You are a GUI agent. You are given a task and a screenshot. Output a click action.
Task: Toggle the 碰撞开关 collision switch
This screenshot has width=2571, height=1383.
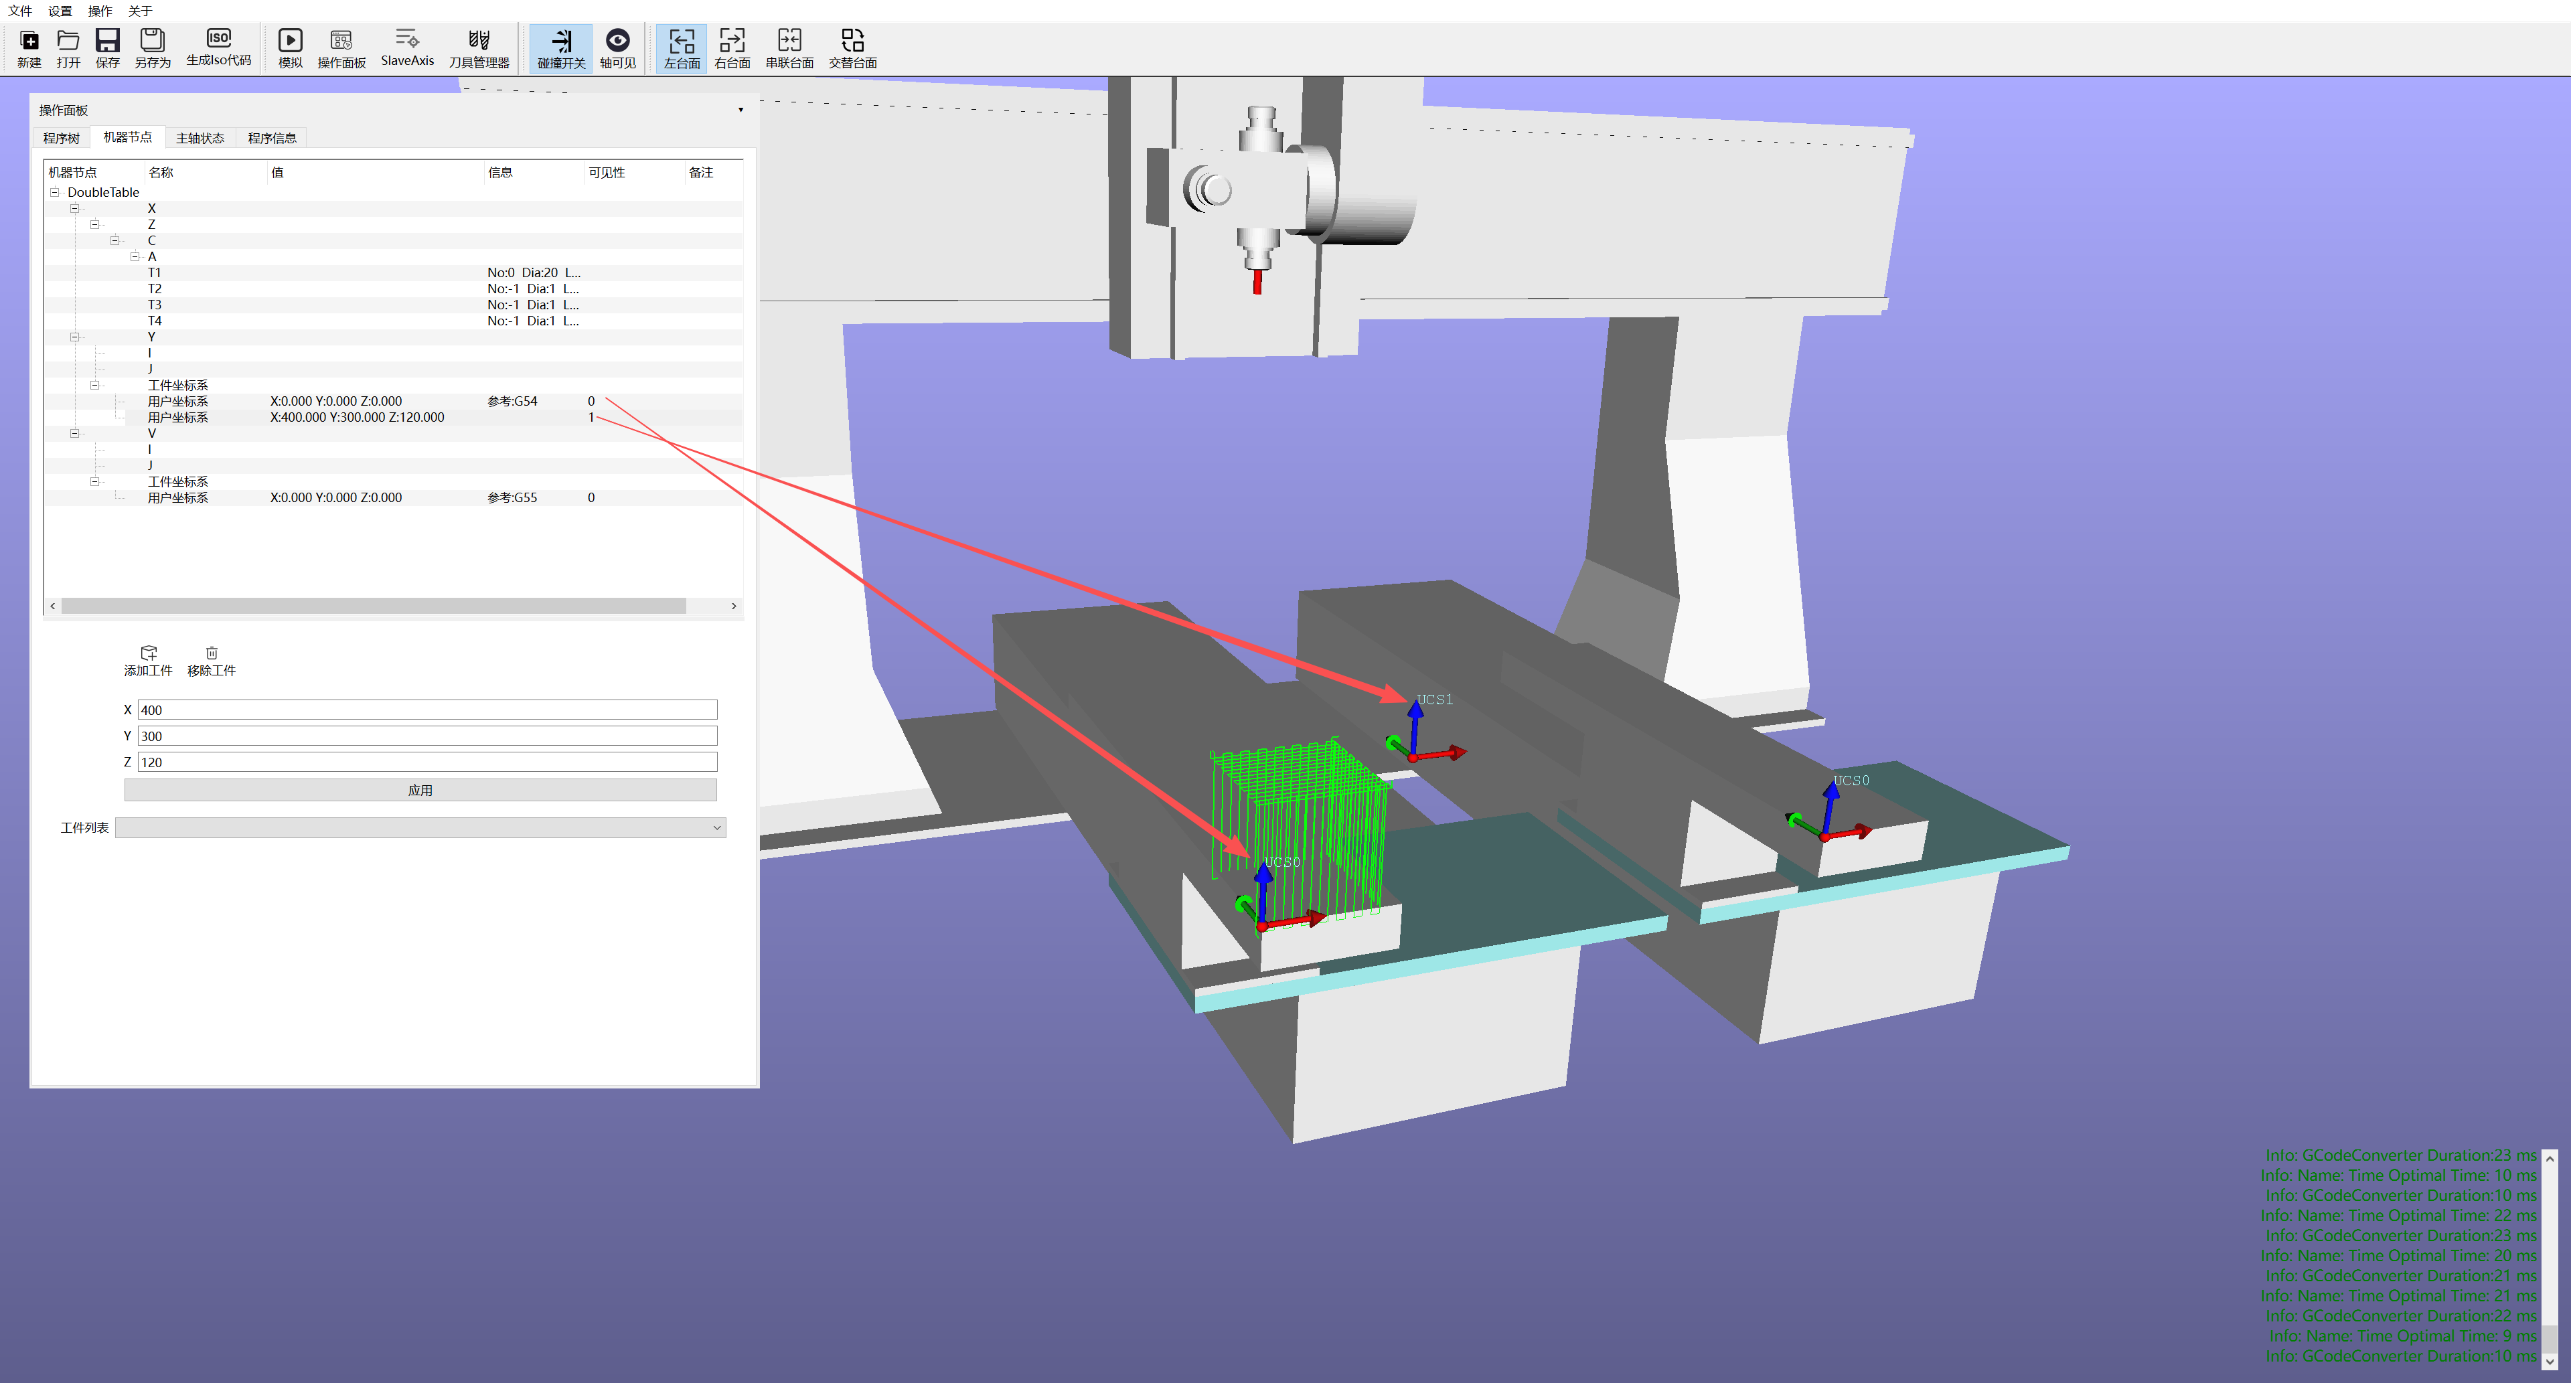tap(561, 41)
